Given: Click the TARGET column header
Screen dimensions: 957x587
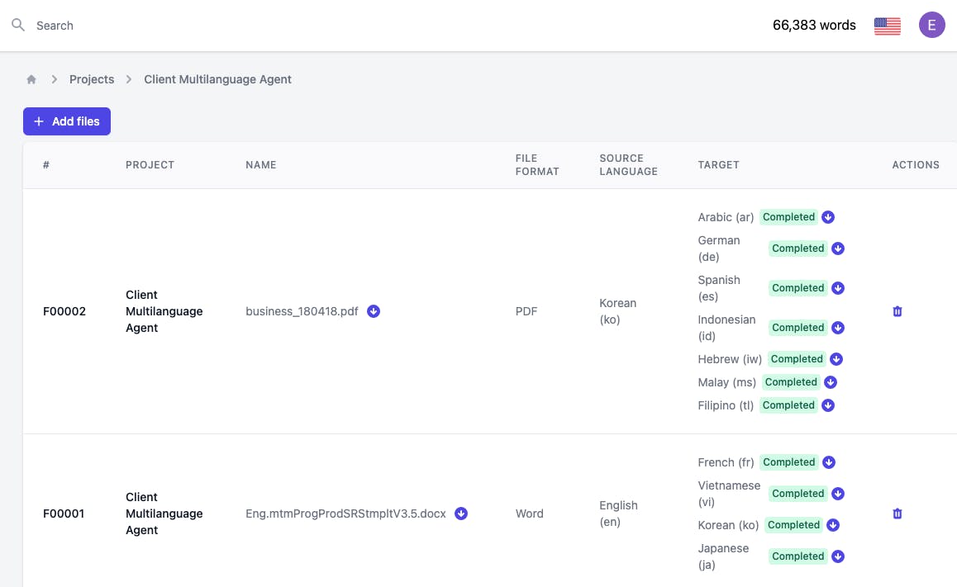Looking at the screenshot, I should tap(718, 165).
